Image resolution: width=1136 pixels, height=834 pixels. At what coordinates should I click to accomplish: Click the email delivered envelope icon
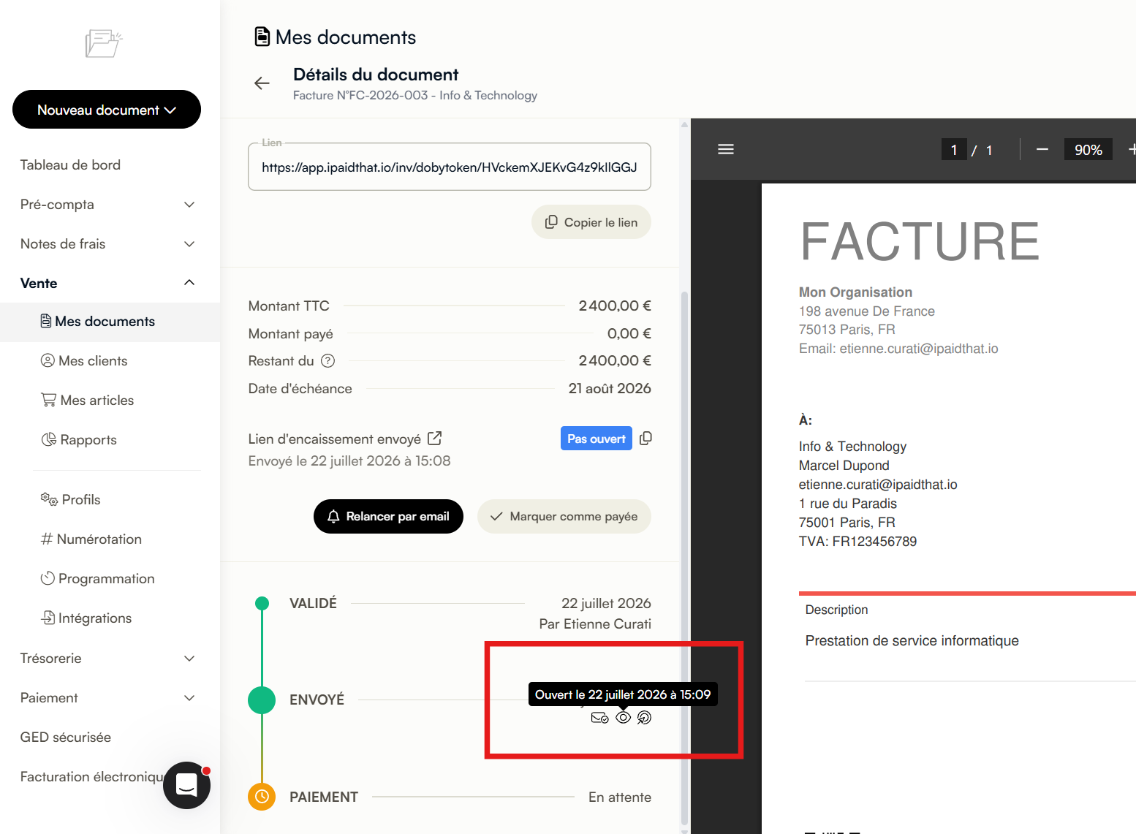point(600,718)
